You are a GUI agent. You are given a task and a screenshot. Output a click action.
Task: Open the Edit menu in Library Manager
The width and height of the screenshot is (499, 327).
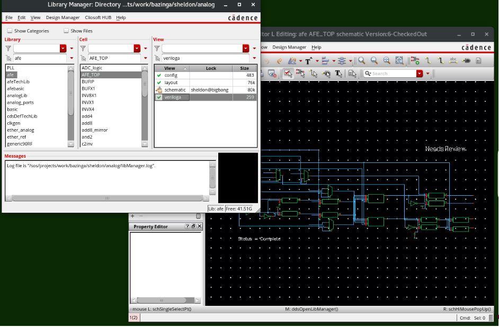pyautogui.click(x=22, y=17)
